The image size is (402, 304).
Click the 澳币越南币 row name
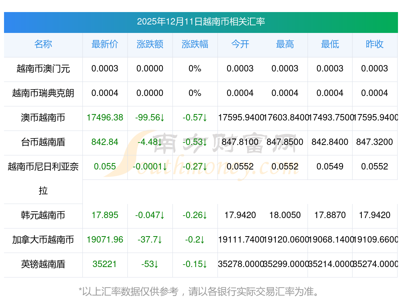click(43, 118)
